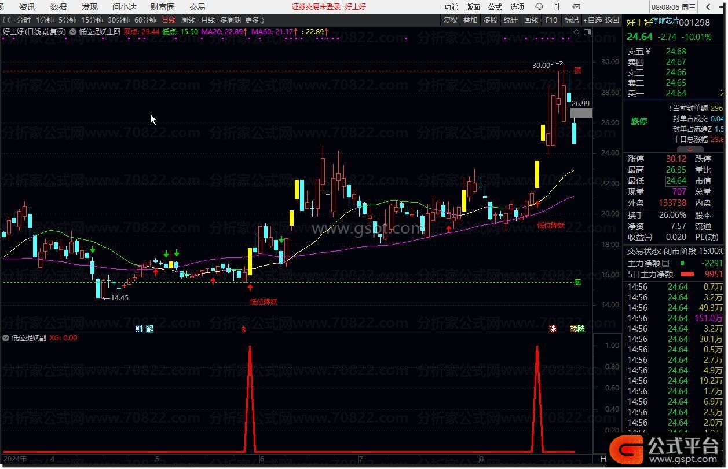Click the 复权 toolbar button

coord(451,20)
